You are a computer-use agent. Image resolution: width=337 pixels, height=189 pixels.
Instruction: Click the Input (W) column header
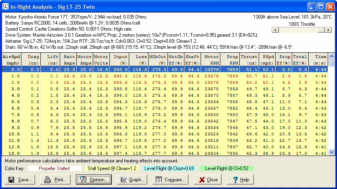point(120,60)
